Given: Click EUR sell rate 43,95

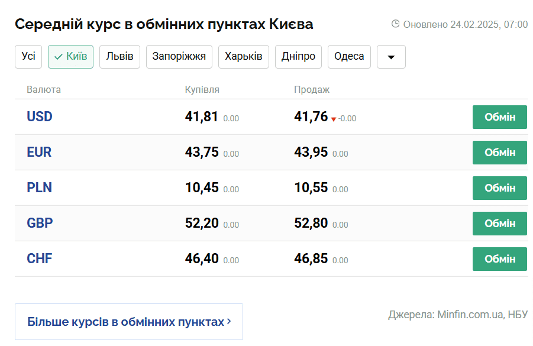Looking at the screenshot, I should point(311,152).
